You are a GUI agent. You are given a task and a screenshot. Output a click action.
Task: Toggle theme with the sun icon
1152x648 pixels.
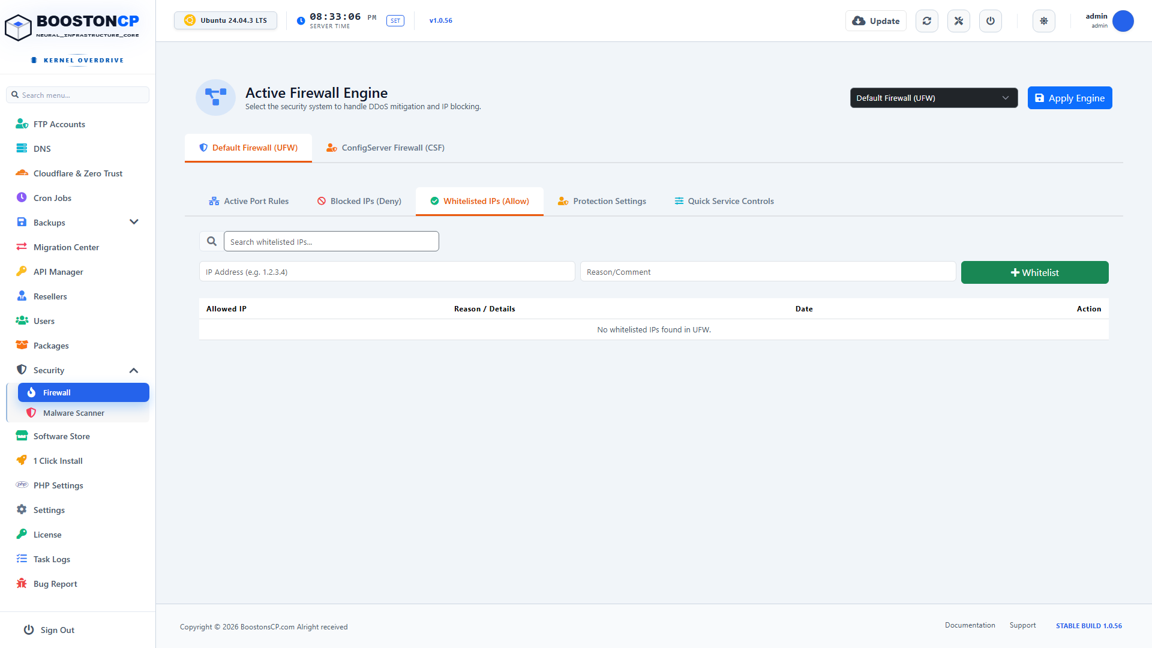coord(1044,21)
